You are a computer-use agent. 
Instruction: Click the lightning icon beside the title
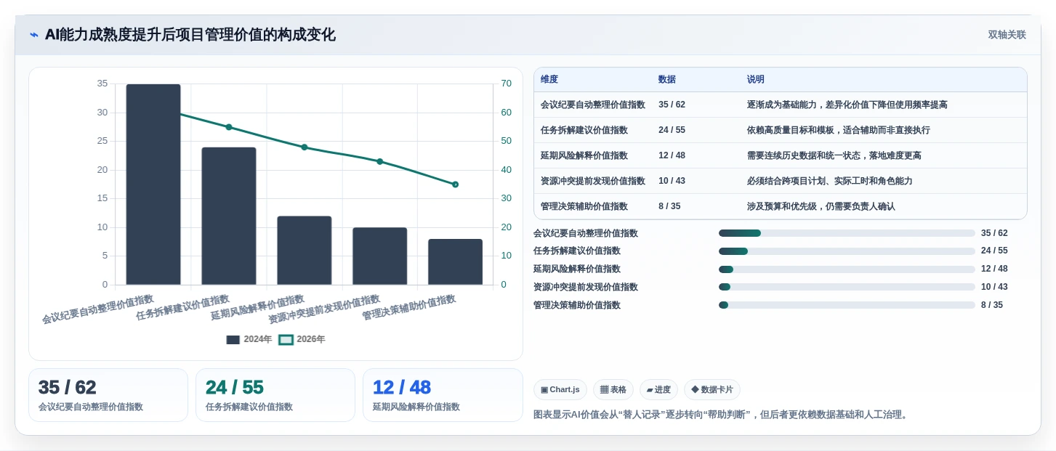click(x=34, y=35)
